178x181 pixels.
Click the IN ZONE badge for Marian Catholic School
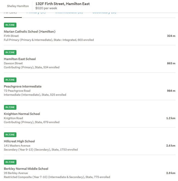[10, 25]
